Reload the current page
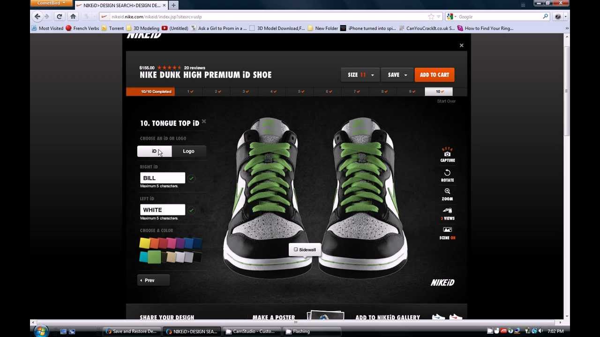 point(60,16)
